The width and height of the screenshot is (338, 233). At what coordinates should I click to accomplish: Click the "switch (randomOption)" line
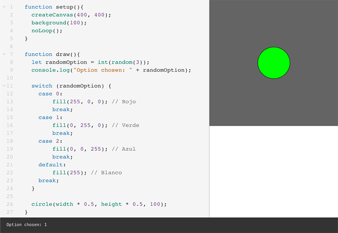click(71, 86)
